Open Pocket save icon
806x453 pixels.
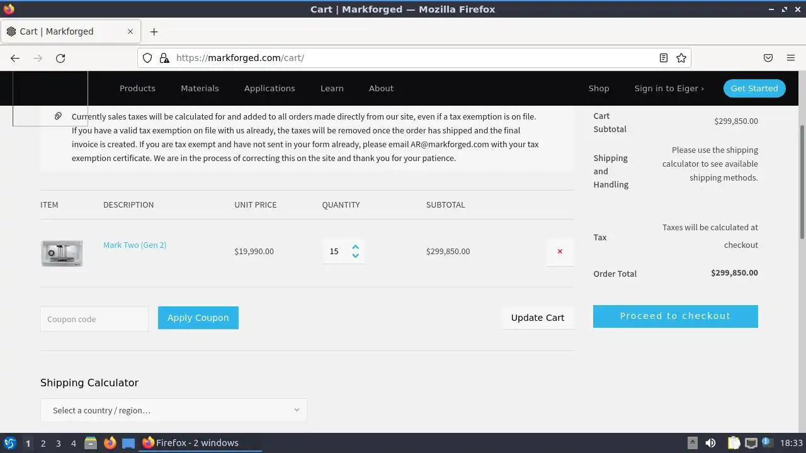[768, 58]
